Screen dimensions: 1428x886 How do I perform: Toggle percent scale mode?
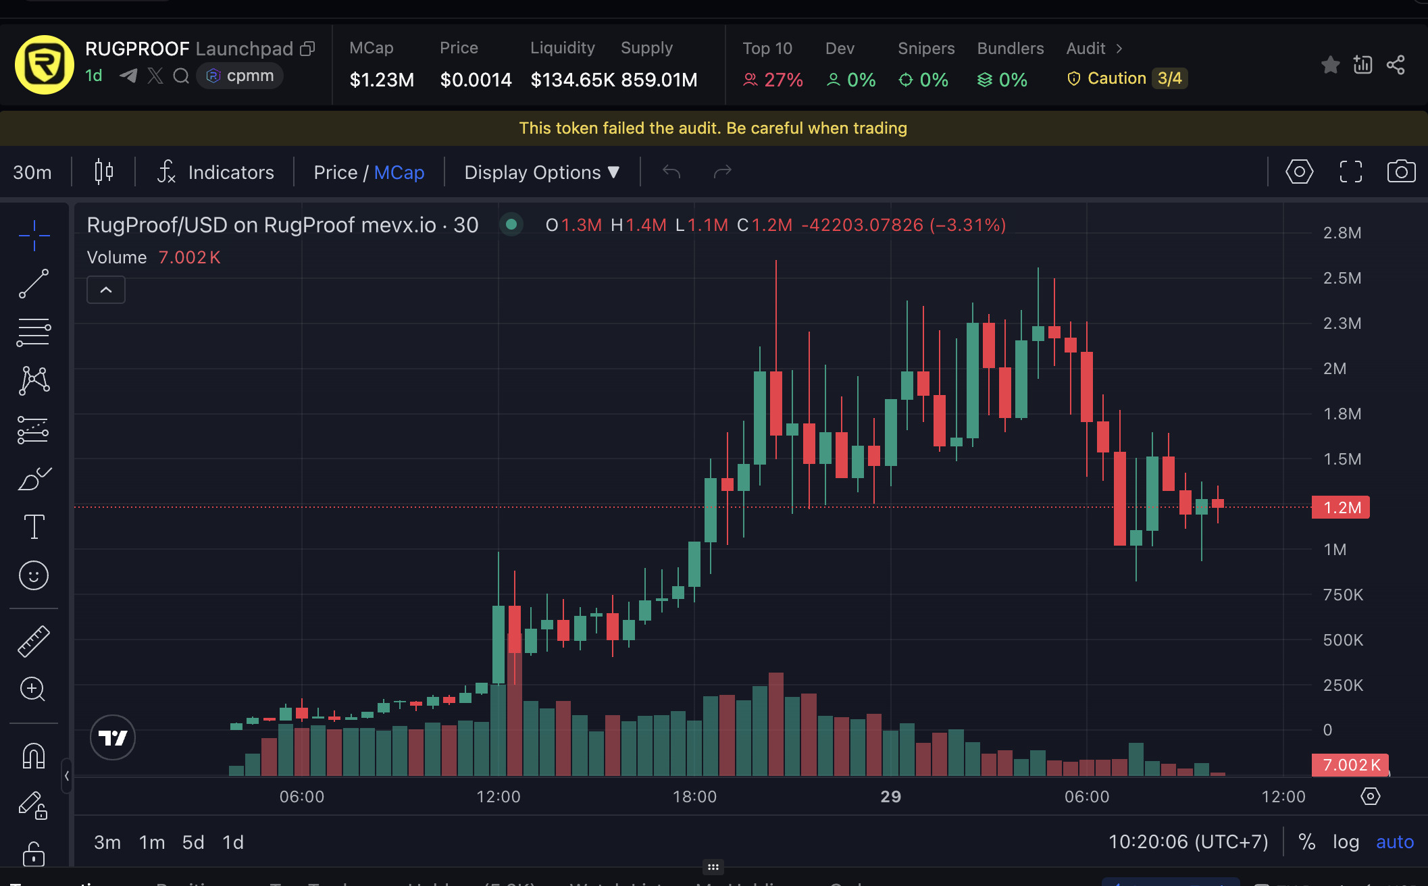click(1307, 842)
